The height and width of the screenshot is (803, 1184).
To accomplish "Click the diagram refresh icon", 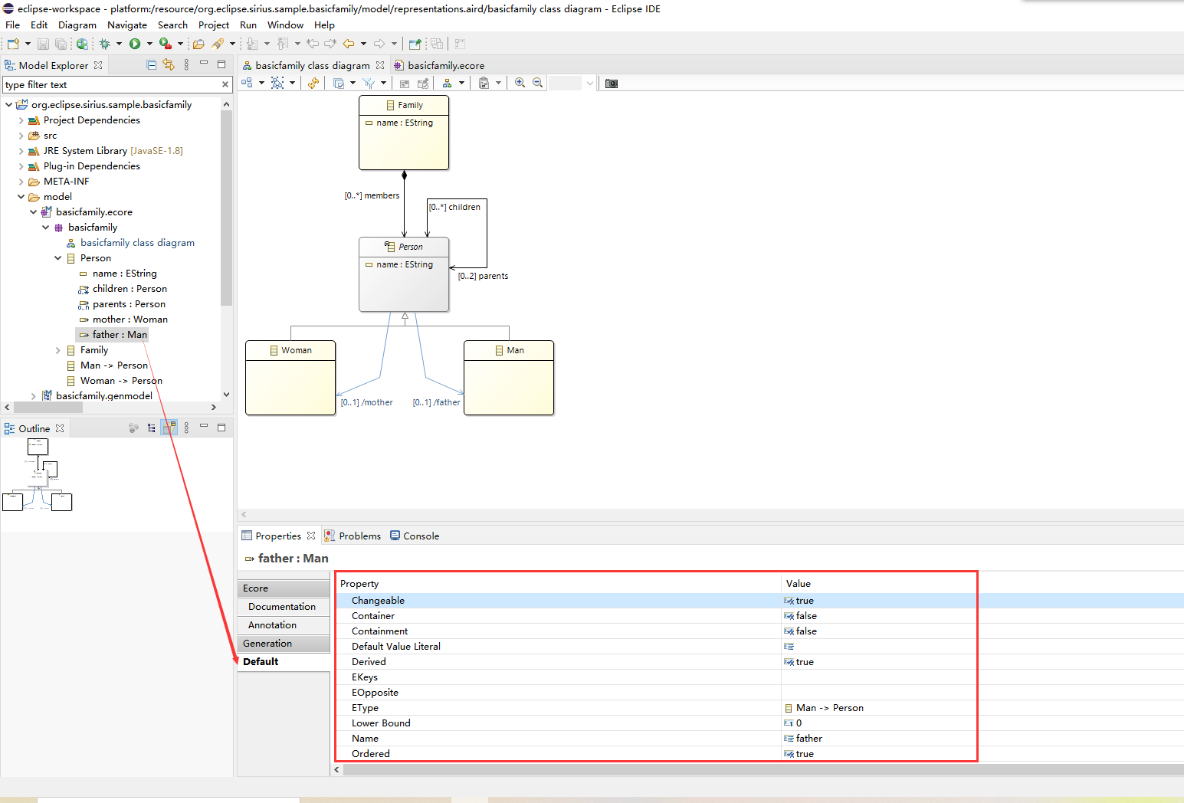I will coord(313,83).
